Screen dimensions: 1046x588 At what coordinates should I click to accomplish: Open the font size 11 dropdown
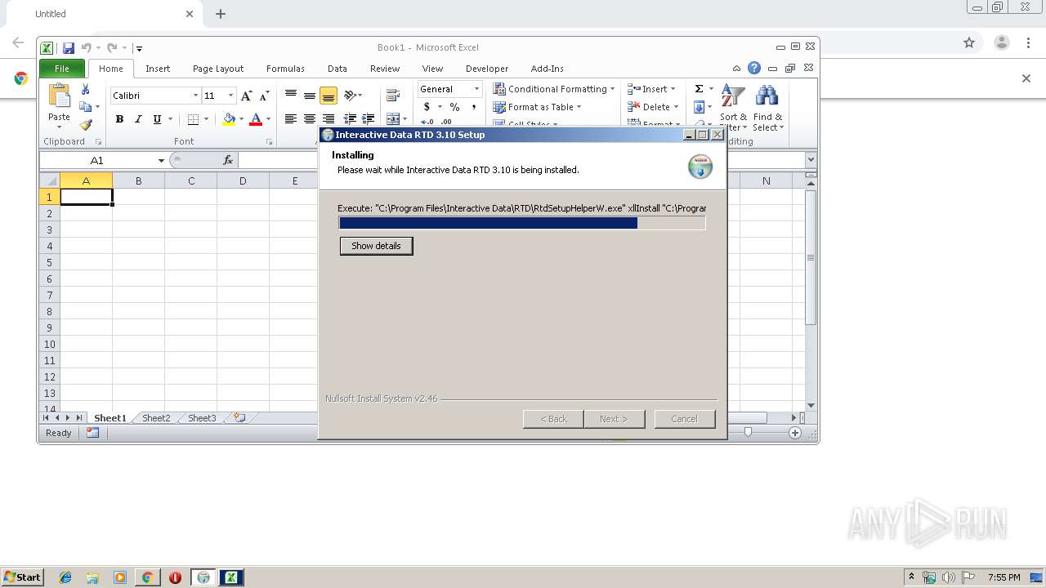(230, 96)
